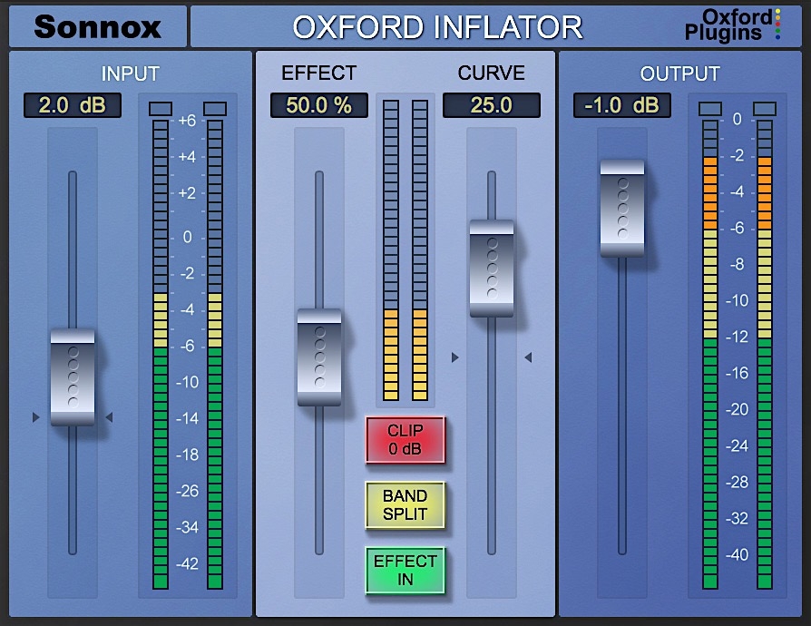811x626 pixels.
Task: Click the left effect level meter
Action: click(x=391, y=250)
